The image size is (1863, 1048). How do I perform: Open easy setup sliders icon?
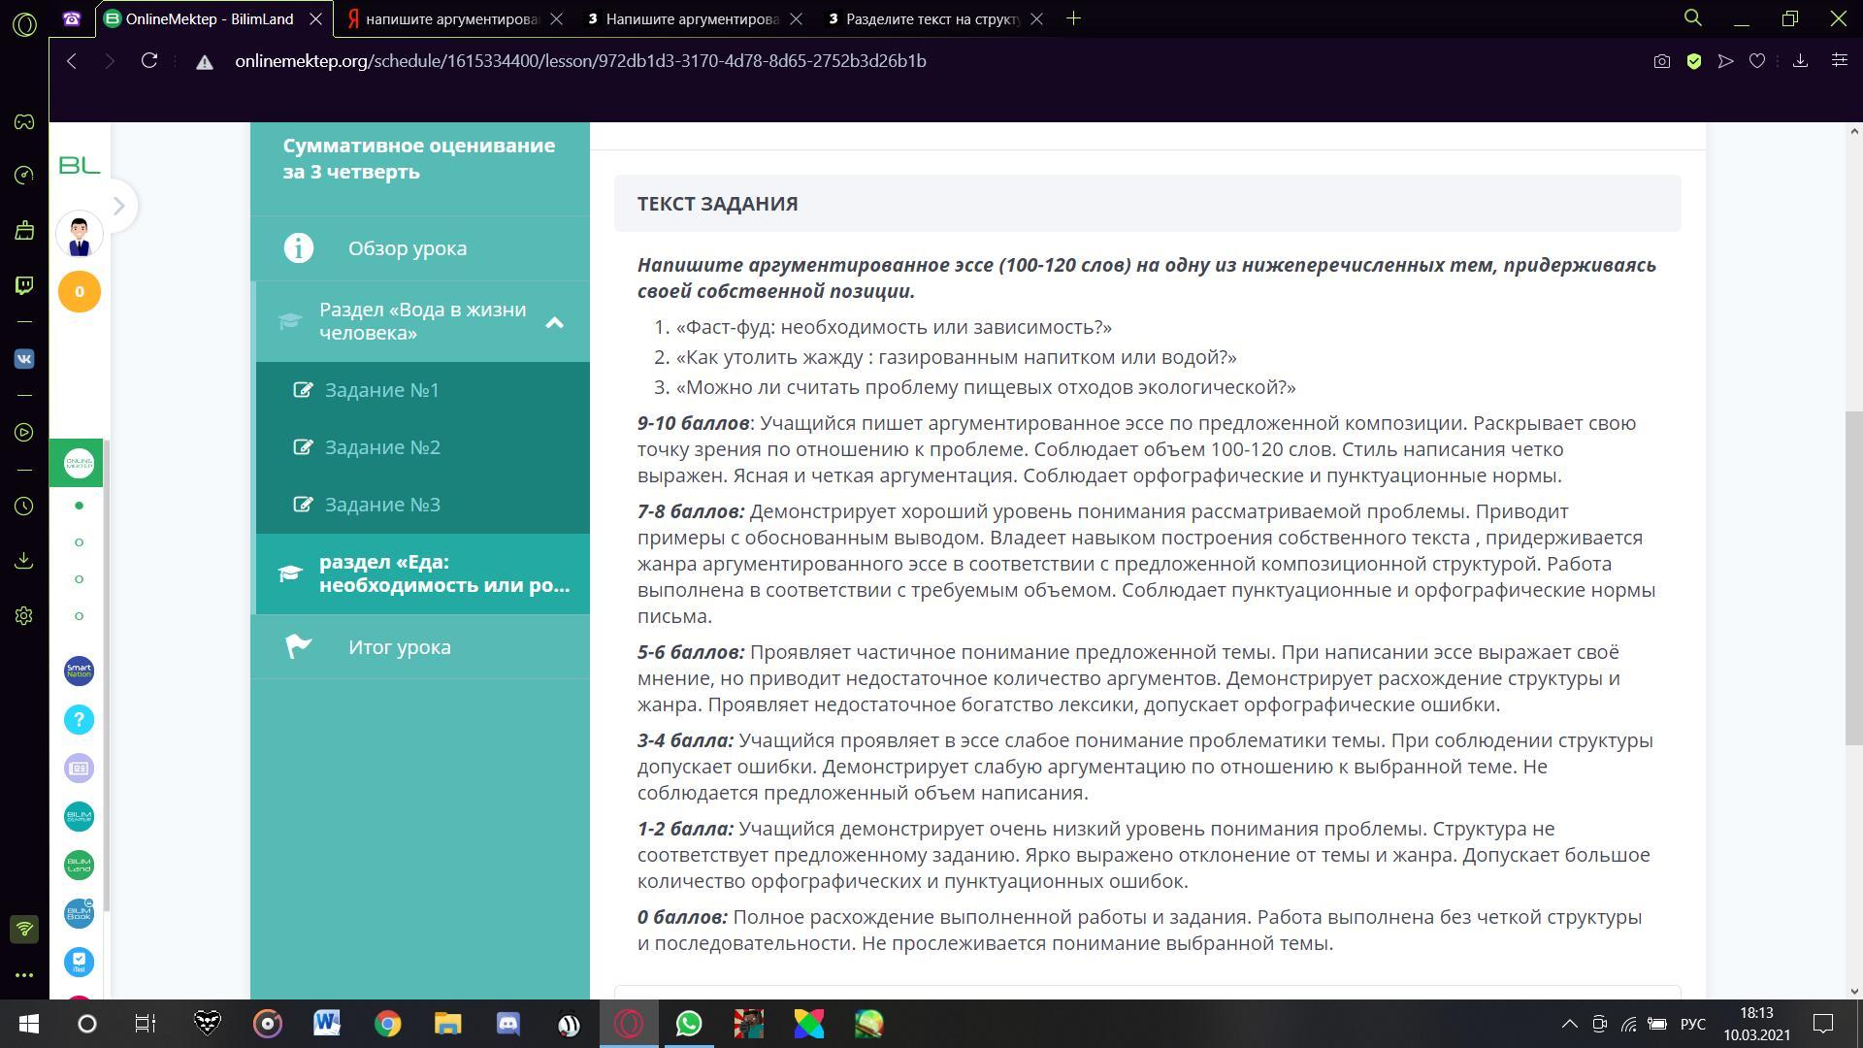coord(1839,61)
